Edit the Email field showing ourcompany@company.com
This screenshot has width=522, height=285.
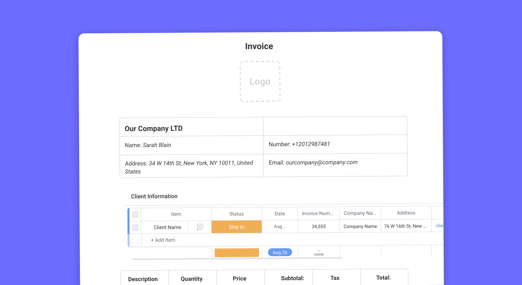[321, 162]
